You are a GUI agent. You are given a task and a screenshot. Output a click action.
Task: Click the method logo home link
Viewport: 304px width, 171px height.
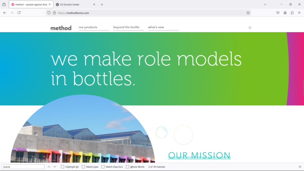click(x=61, y=28)
